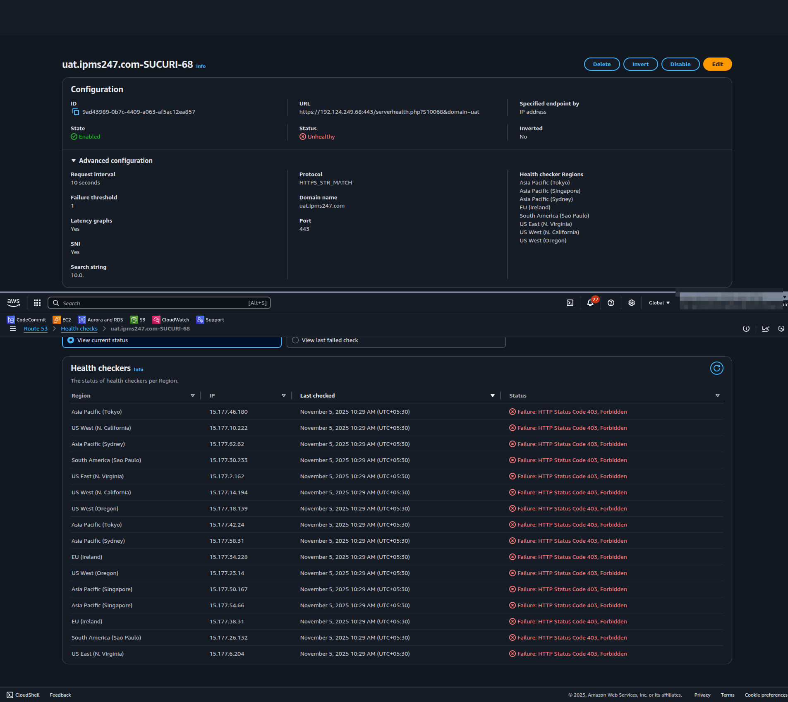This screenshot has height=702, width=788.
Task: Select IP 15.177.62.62 cell
Action: [227, 444]
